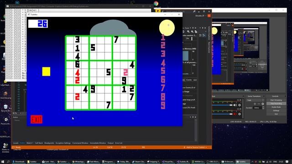This screenshot has width=292, height=164.
Task: Pick number 6 from Sudoku number palette
Action: click(x=163, y=80)
